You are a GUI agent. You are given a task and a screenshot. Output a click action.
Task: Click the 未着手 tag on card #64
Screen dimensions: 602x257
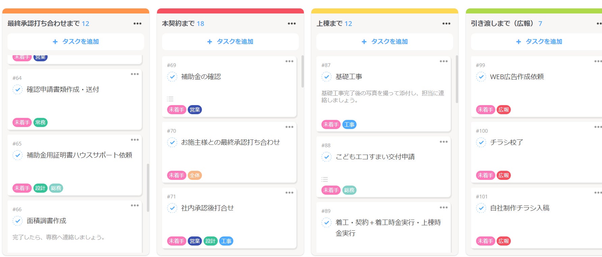[x=22, y=123]
